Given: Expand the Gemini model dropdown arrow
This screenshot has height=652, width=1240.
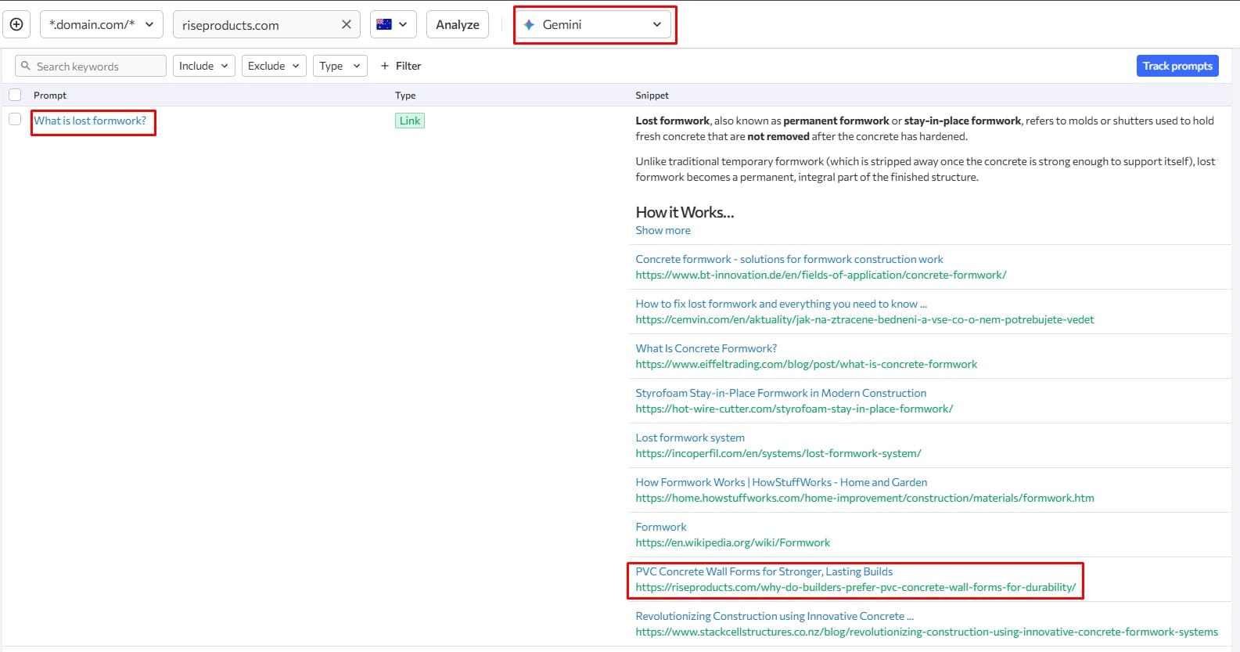Looking at the screenshot, I should [656, 25].
